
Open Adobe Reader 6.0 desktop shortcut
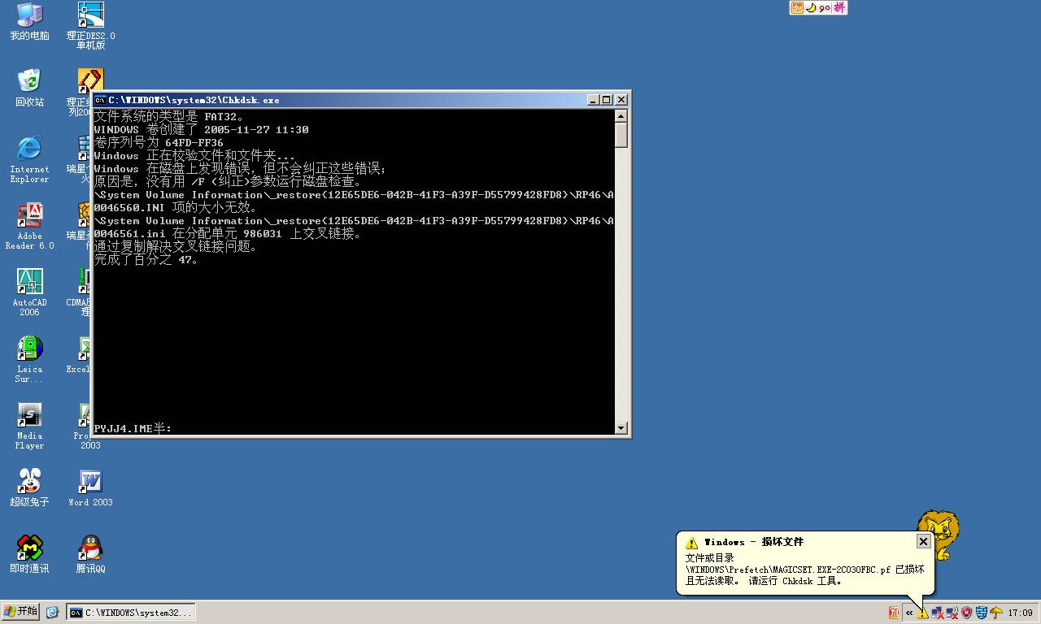(29, 226)
